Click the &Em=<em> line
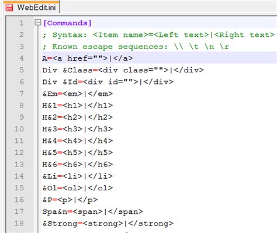The width and height of the screenshot is (277, 233). coord(78,93)
